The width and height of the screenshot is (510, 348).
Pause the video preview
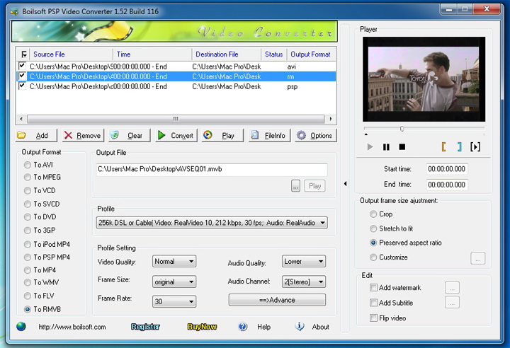click(386, 147)
